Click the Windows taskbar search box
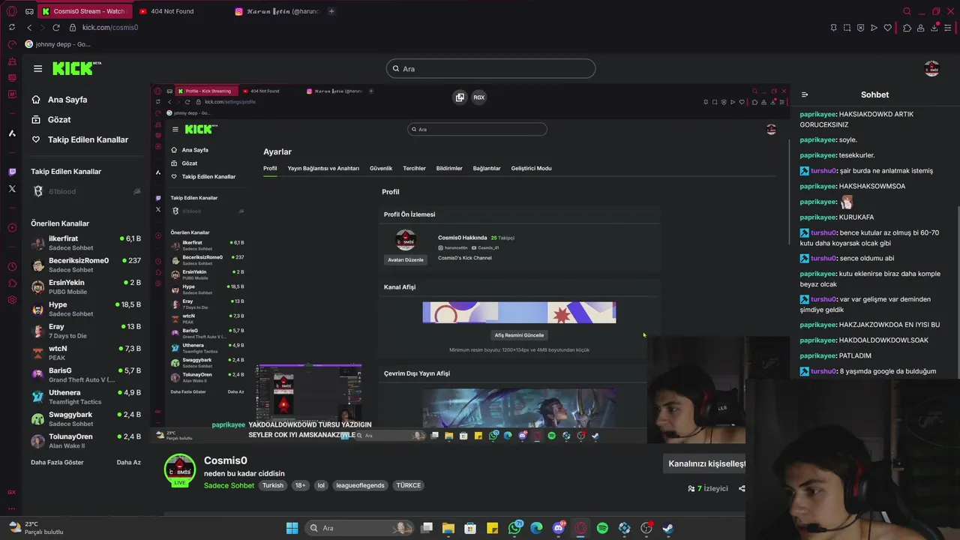The height and width of the screenshot is (540, 960). (361, 528)
